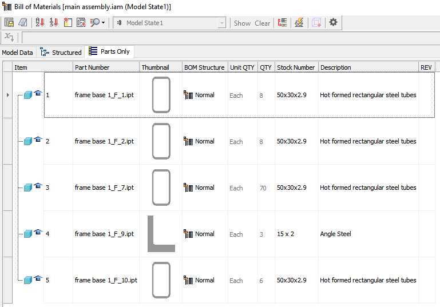This screenshot has height=307, width=440.
Task: Click the QTY column header
Action: point(266,67)
